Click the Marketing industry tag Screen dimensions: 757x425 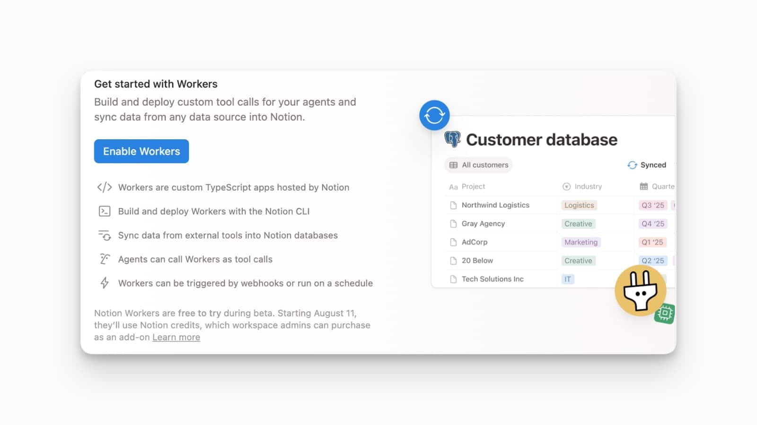[x=581, y=242]
